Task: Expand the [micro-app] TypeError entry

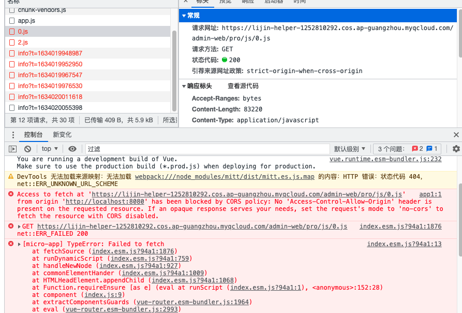Action: tap(19, 244)
